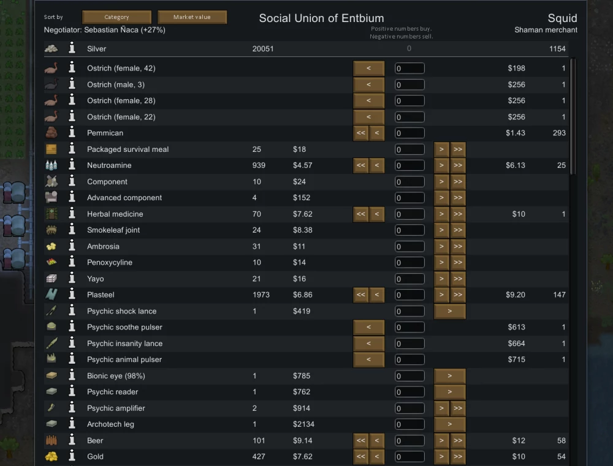The width and height of the screenshot is (613, 466).
Task: Buy one Psychic soothe pulser with < arrow
Action: [368, 328]
